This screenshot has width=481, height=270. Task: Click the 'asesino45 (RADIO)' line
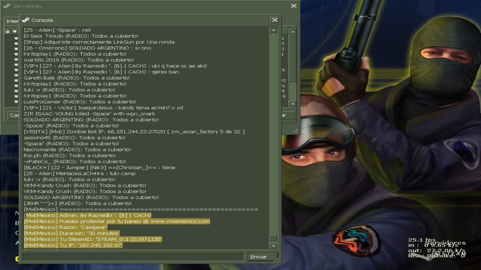coord(75,137)
